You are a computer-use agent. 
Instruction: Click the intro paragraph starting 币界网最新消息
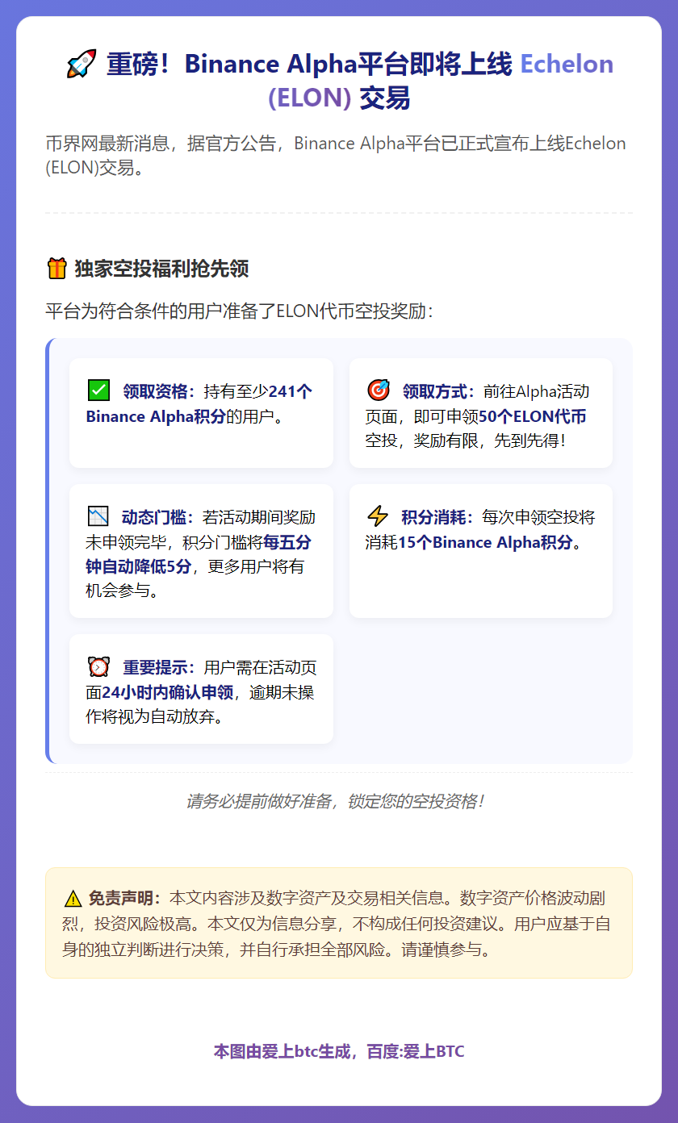click(336, 156)
